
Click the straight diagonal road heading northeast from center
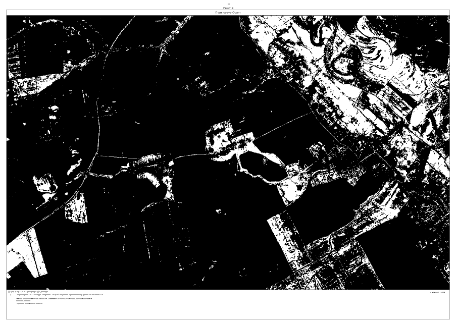(283, 124)
